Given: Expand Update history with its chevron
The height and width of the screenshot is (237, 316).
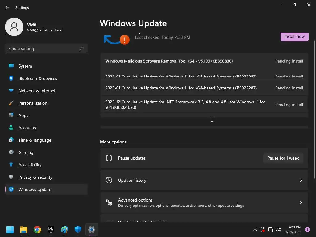Looking at the screenshot, I should 301,180.
